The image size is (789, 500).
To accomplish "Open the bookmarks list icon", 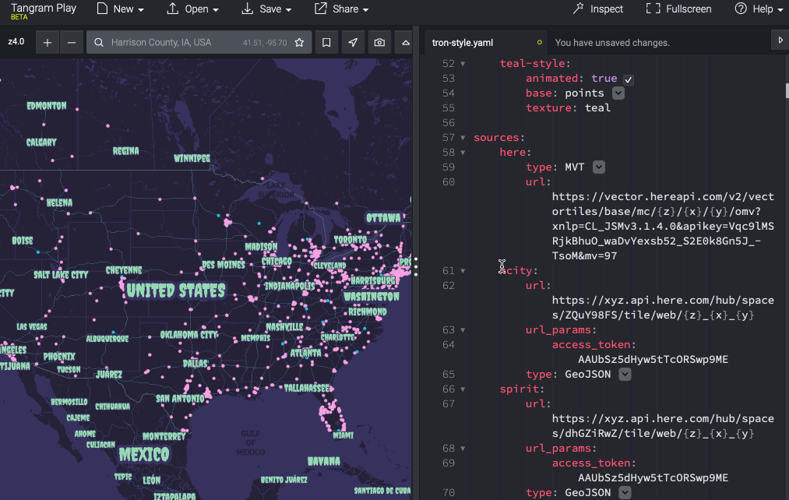I will [326, 43].
